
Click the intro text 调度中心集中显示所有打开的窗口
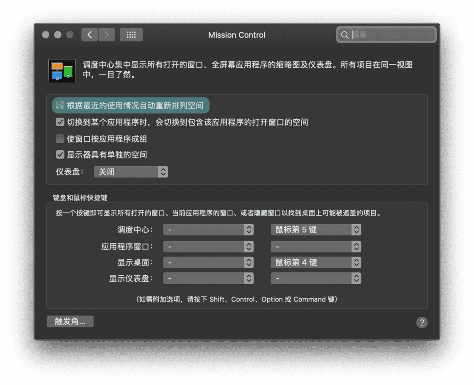248,69
